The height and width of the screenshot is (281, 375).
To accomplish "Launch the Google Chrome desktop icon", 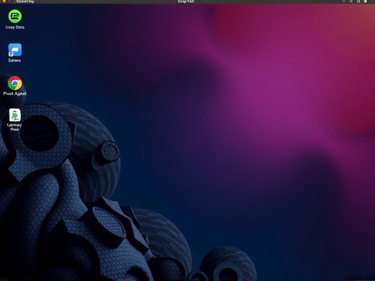I will coord(15,83).
